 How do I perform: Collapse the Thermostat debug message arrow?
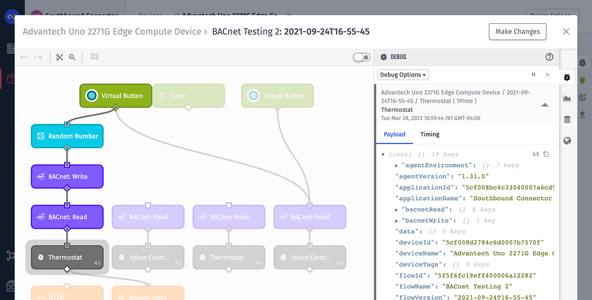point(545,105)
